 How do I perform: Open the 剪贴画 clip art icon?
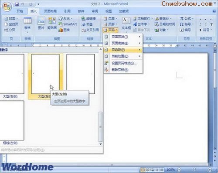(x=52, y=23)
